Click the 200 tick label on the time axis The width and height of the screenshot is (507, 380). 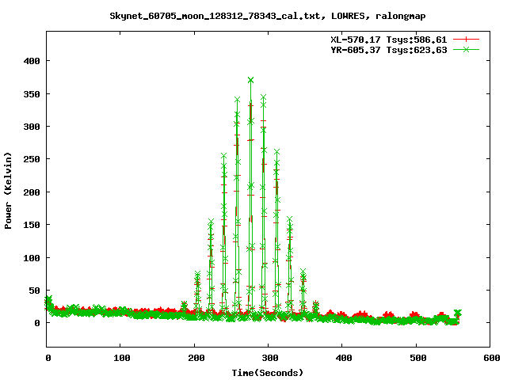coord(195,359)
